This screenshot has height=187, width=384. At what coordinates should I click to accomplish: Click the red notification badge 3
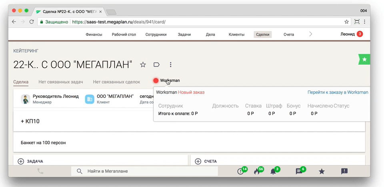pyautogui.click(x=360, y=34)
